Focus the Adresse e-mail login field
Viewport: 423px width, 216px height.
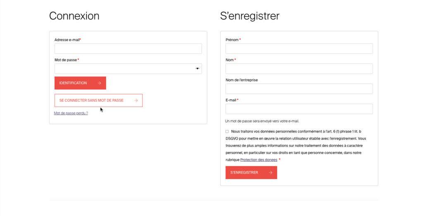(x=128, y=49)
